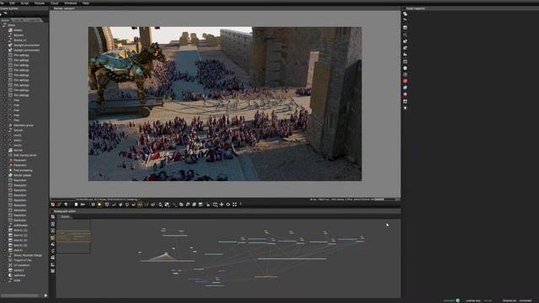Select the orange node in nodegraph
The width and height of the screenshot is (539, 303).
pos(266,277)
